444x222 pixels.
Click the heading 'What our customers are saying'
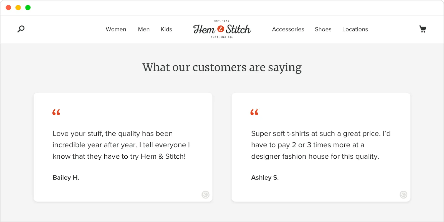coord(222,67)
